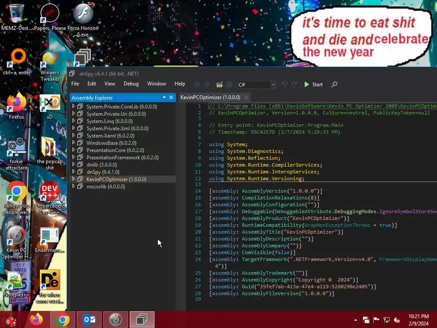437x328 pixels.
Task: Select dnlib (3.6.0.0) assembly
Action: 102,165
